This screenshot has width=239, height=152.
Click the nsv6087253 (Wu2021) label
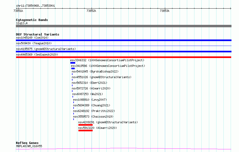[88, 94]
